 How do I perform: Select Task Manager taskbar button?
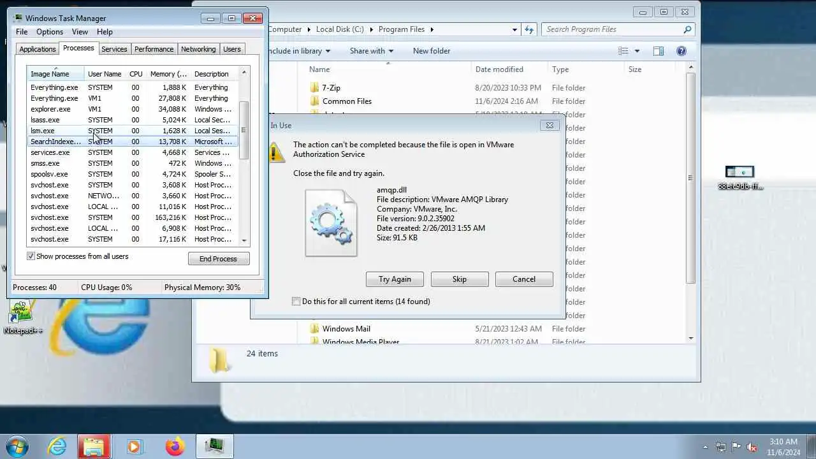pos(214,446)
